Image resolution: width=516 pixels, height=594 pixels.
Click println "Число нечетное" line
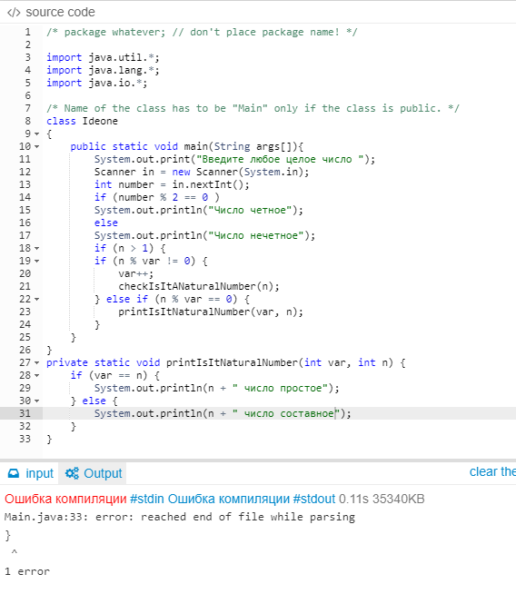[x=205, y=235]
